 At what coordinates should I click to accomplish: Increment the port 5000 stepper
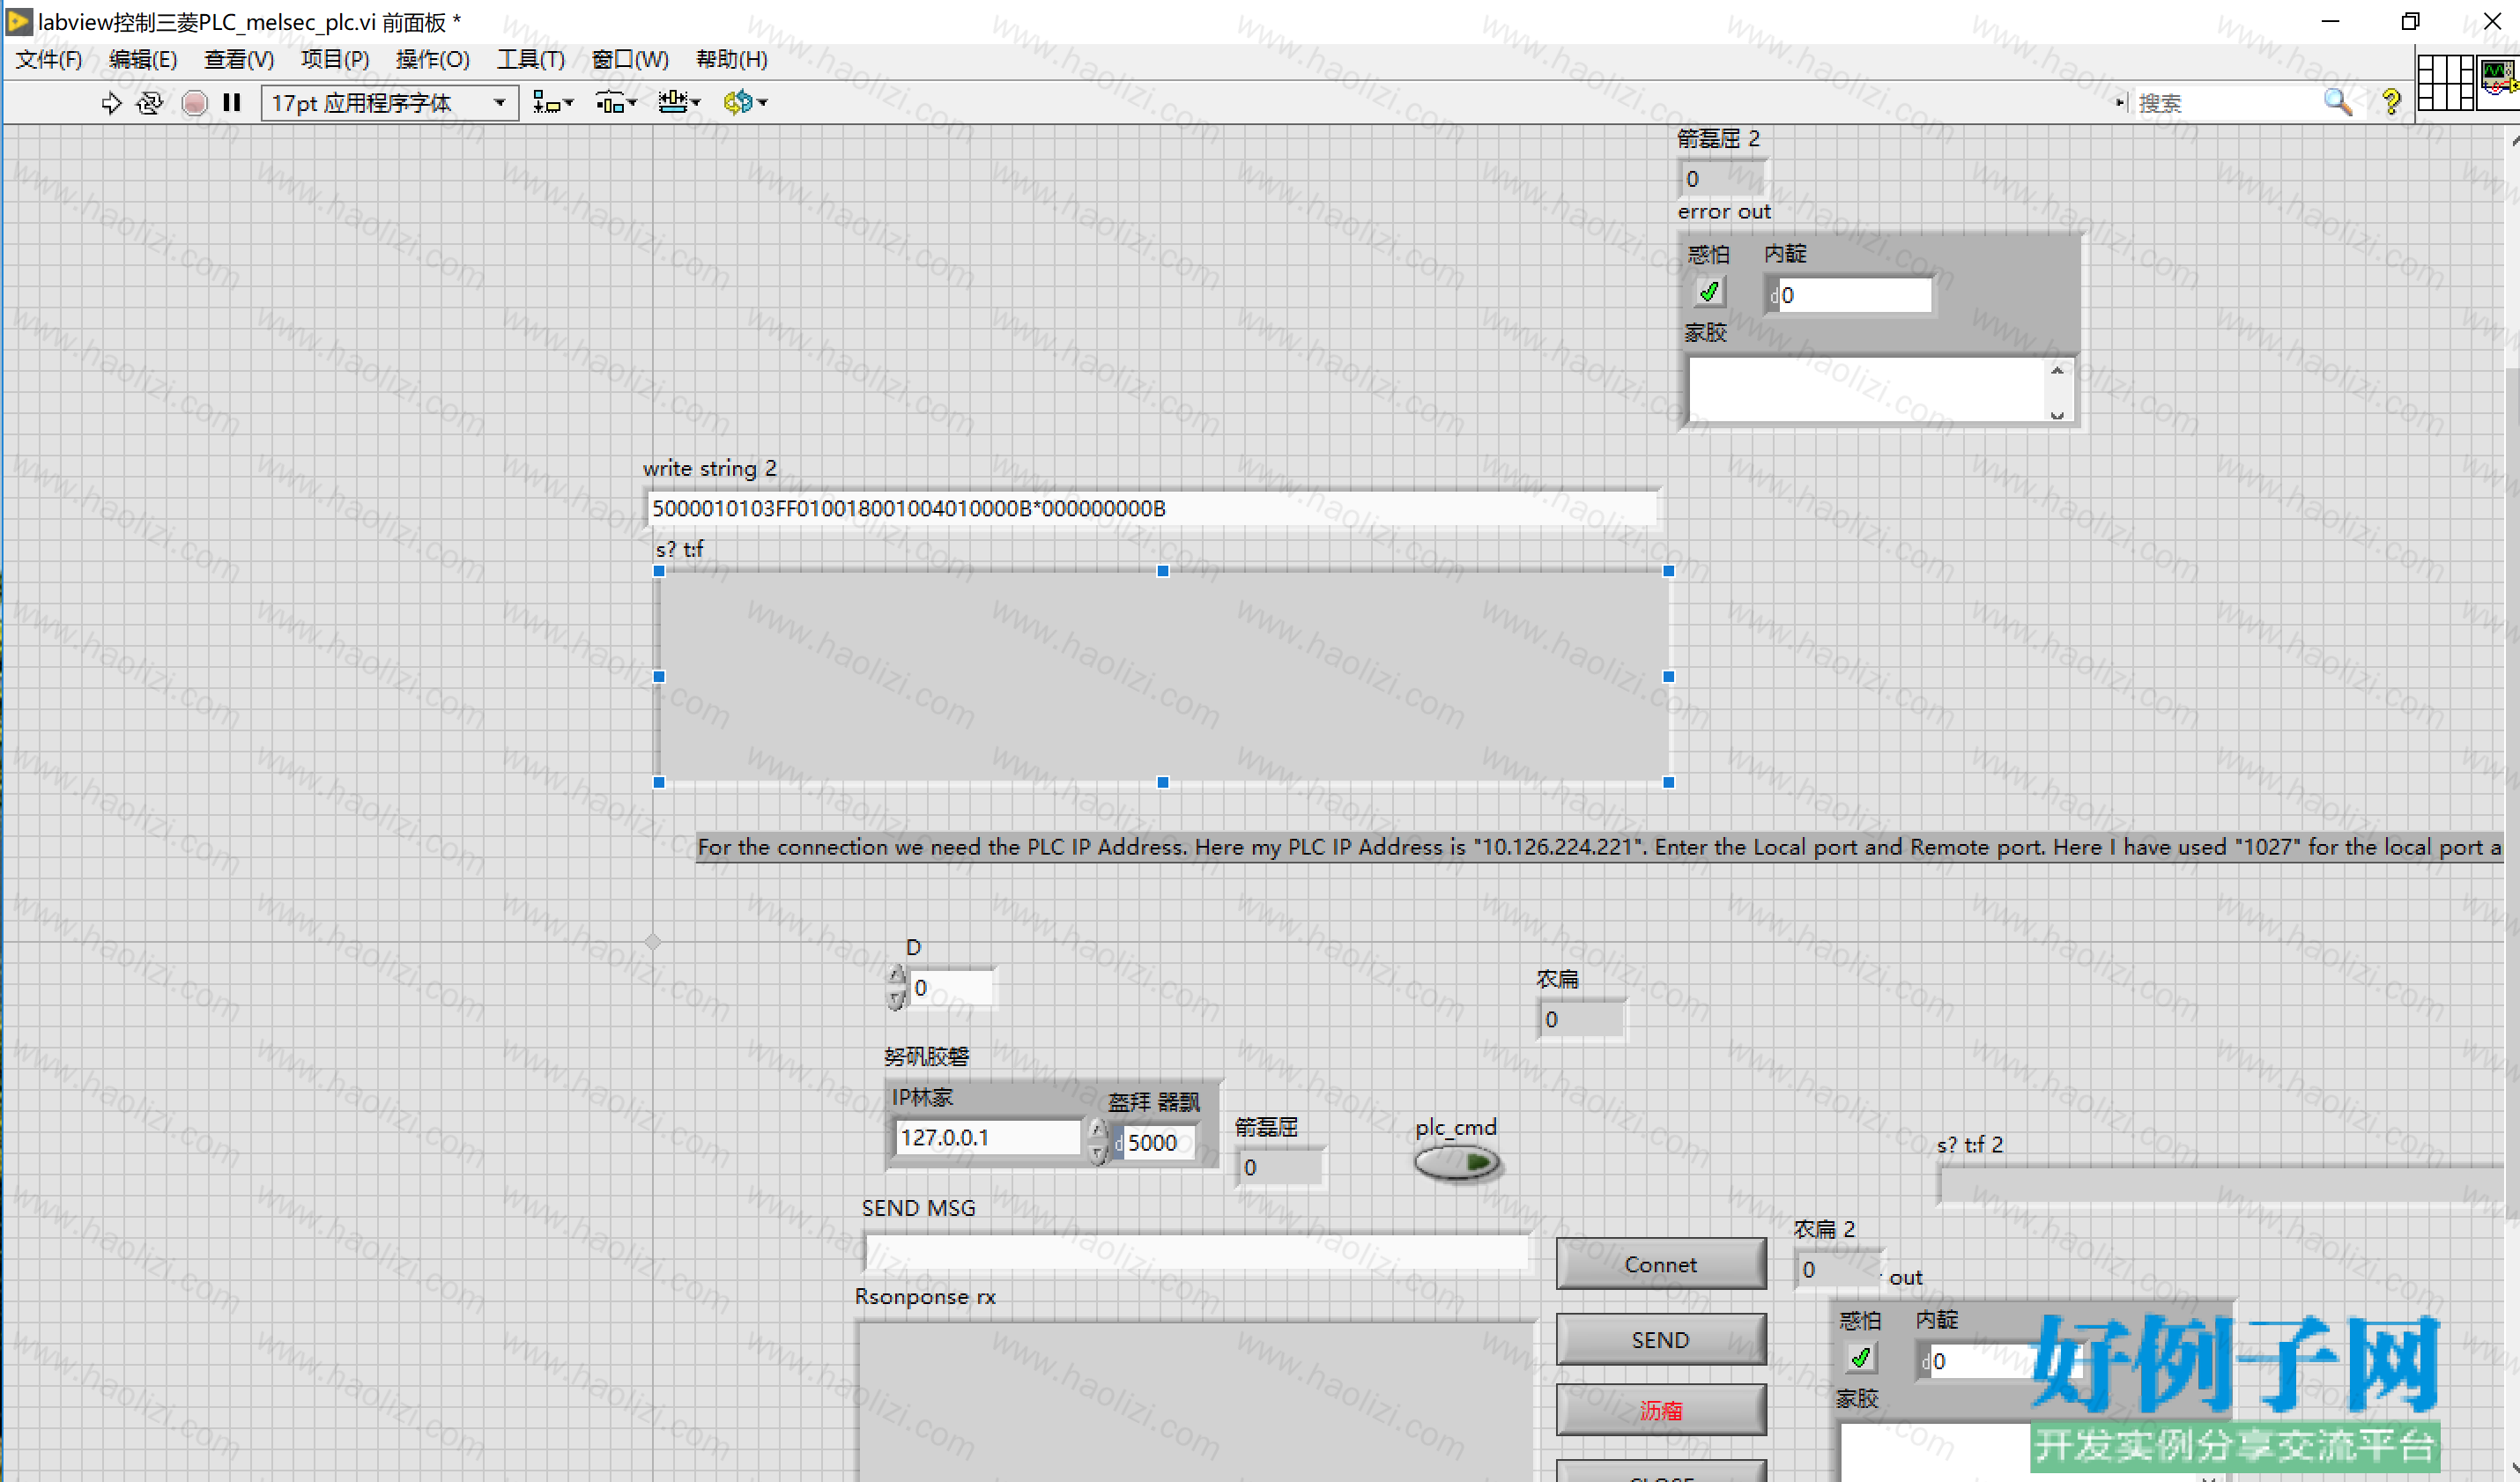[1098, 1130]
